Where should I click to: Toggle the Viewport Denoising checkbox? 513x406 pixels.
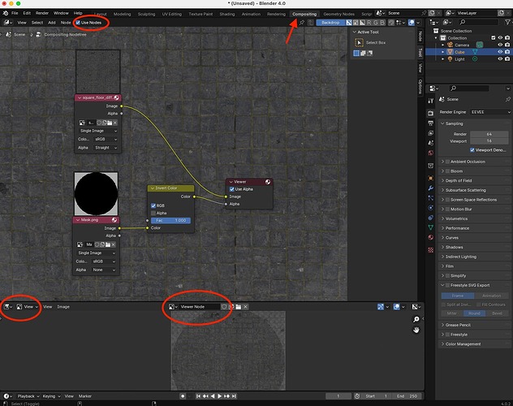(472, 150)
